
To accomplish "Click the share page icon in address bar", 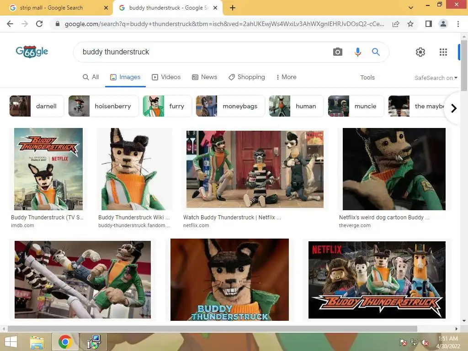I will [396, 24].
